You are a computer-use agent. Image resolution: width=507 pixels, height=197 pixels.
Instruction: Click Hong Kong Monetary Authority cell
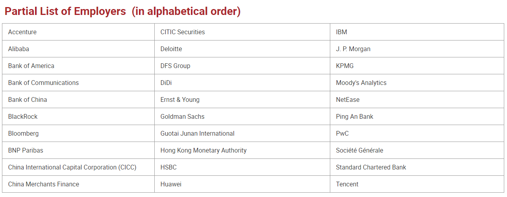click(204, 151)
